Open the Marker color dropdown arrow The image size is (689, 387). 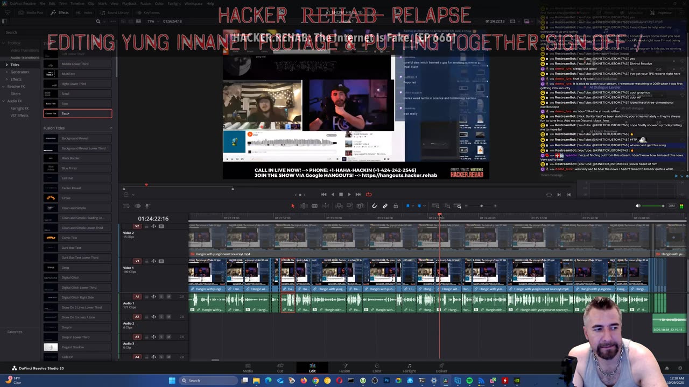[x=425, y=206]
